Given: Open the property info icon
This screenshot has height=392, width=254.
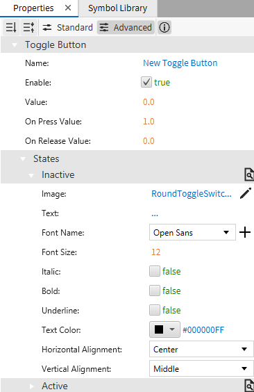Looking at the screenshot, I should 164,27.
